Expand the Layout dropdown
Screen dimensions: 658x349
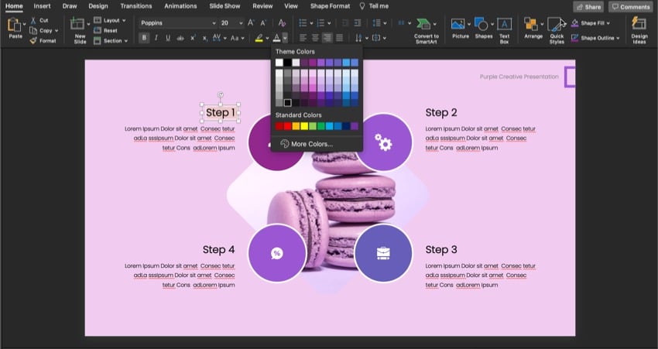point(116,20)
